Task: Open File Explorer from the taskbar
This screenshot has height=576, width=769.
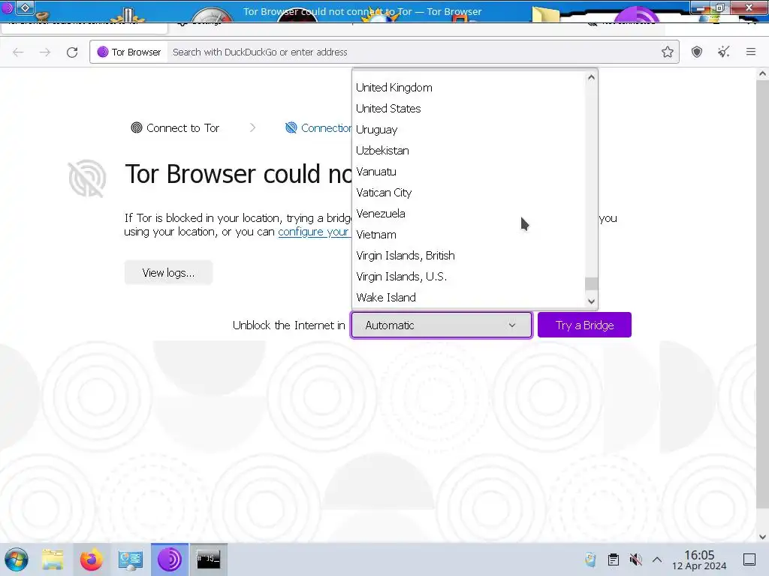Action: [53, 559]
